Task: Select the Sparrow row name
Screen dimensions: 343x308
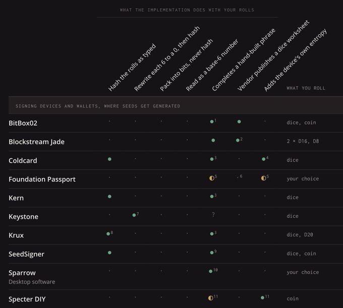Action: tap(22, 273)
